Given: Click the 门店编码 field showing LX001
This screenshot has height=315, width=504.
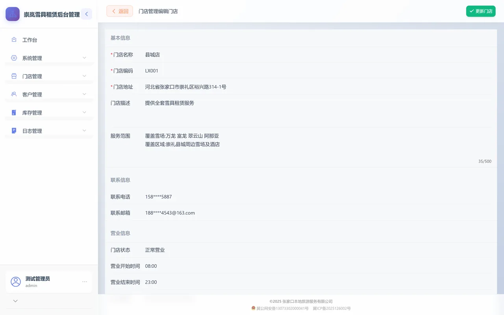Looking at the screenshot, I should click(x=318, y=71).
